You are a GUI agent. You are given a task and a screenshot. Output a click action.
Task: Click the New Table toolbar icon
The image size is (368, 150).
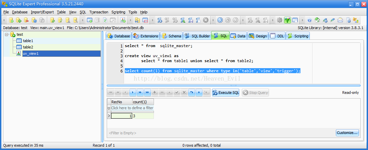[x=90, y=20]
